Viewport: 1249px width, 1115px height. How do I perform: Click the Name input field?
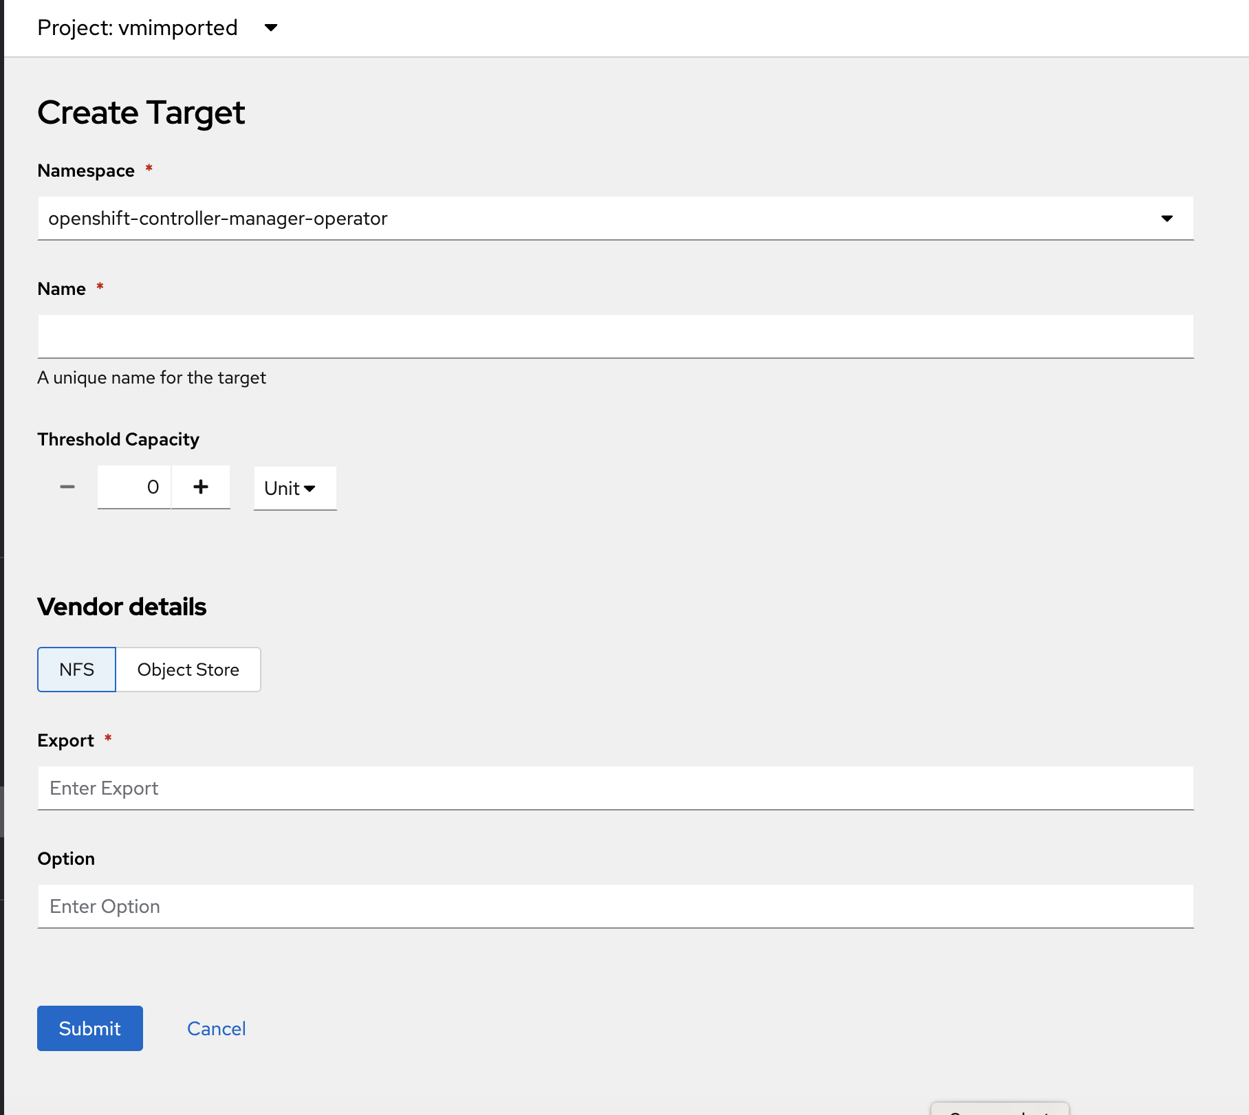(x=616, y=335)
